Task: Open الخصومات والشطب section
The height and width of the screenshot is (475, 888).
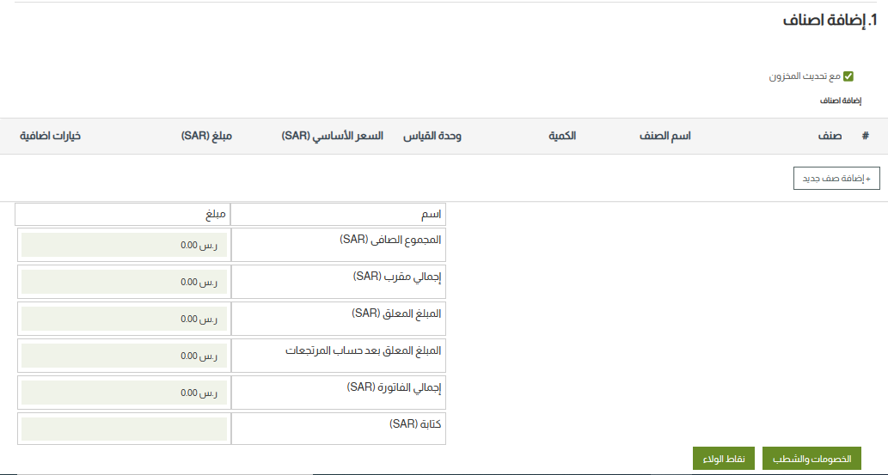Action: [x=811, y=459]
